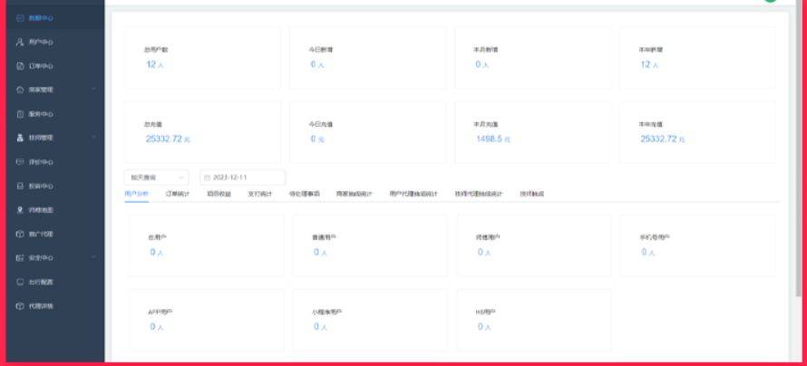This screenshot has height=366, width=807.
Task: Expand the 商家管理 sidebar submenu
Action: pos(93,91)
